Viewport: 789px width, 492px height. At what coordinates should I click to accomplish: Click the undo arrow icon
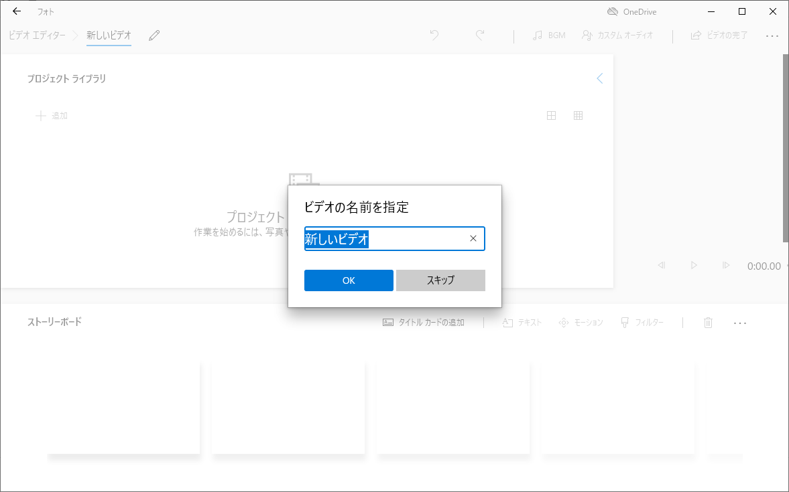coord(434,35)
